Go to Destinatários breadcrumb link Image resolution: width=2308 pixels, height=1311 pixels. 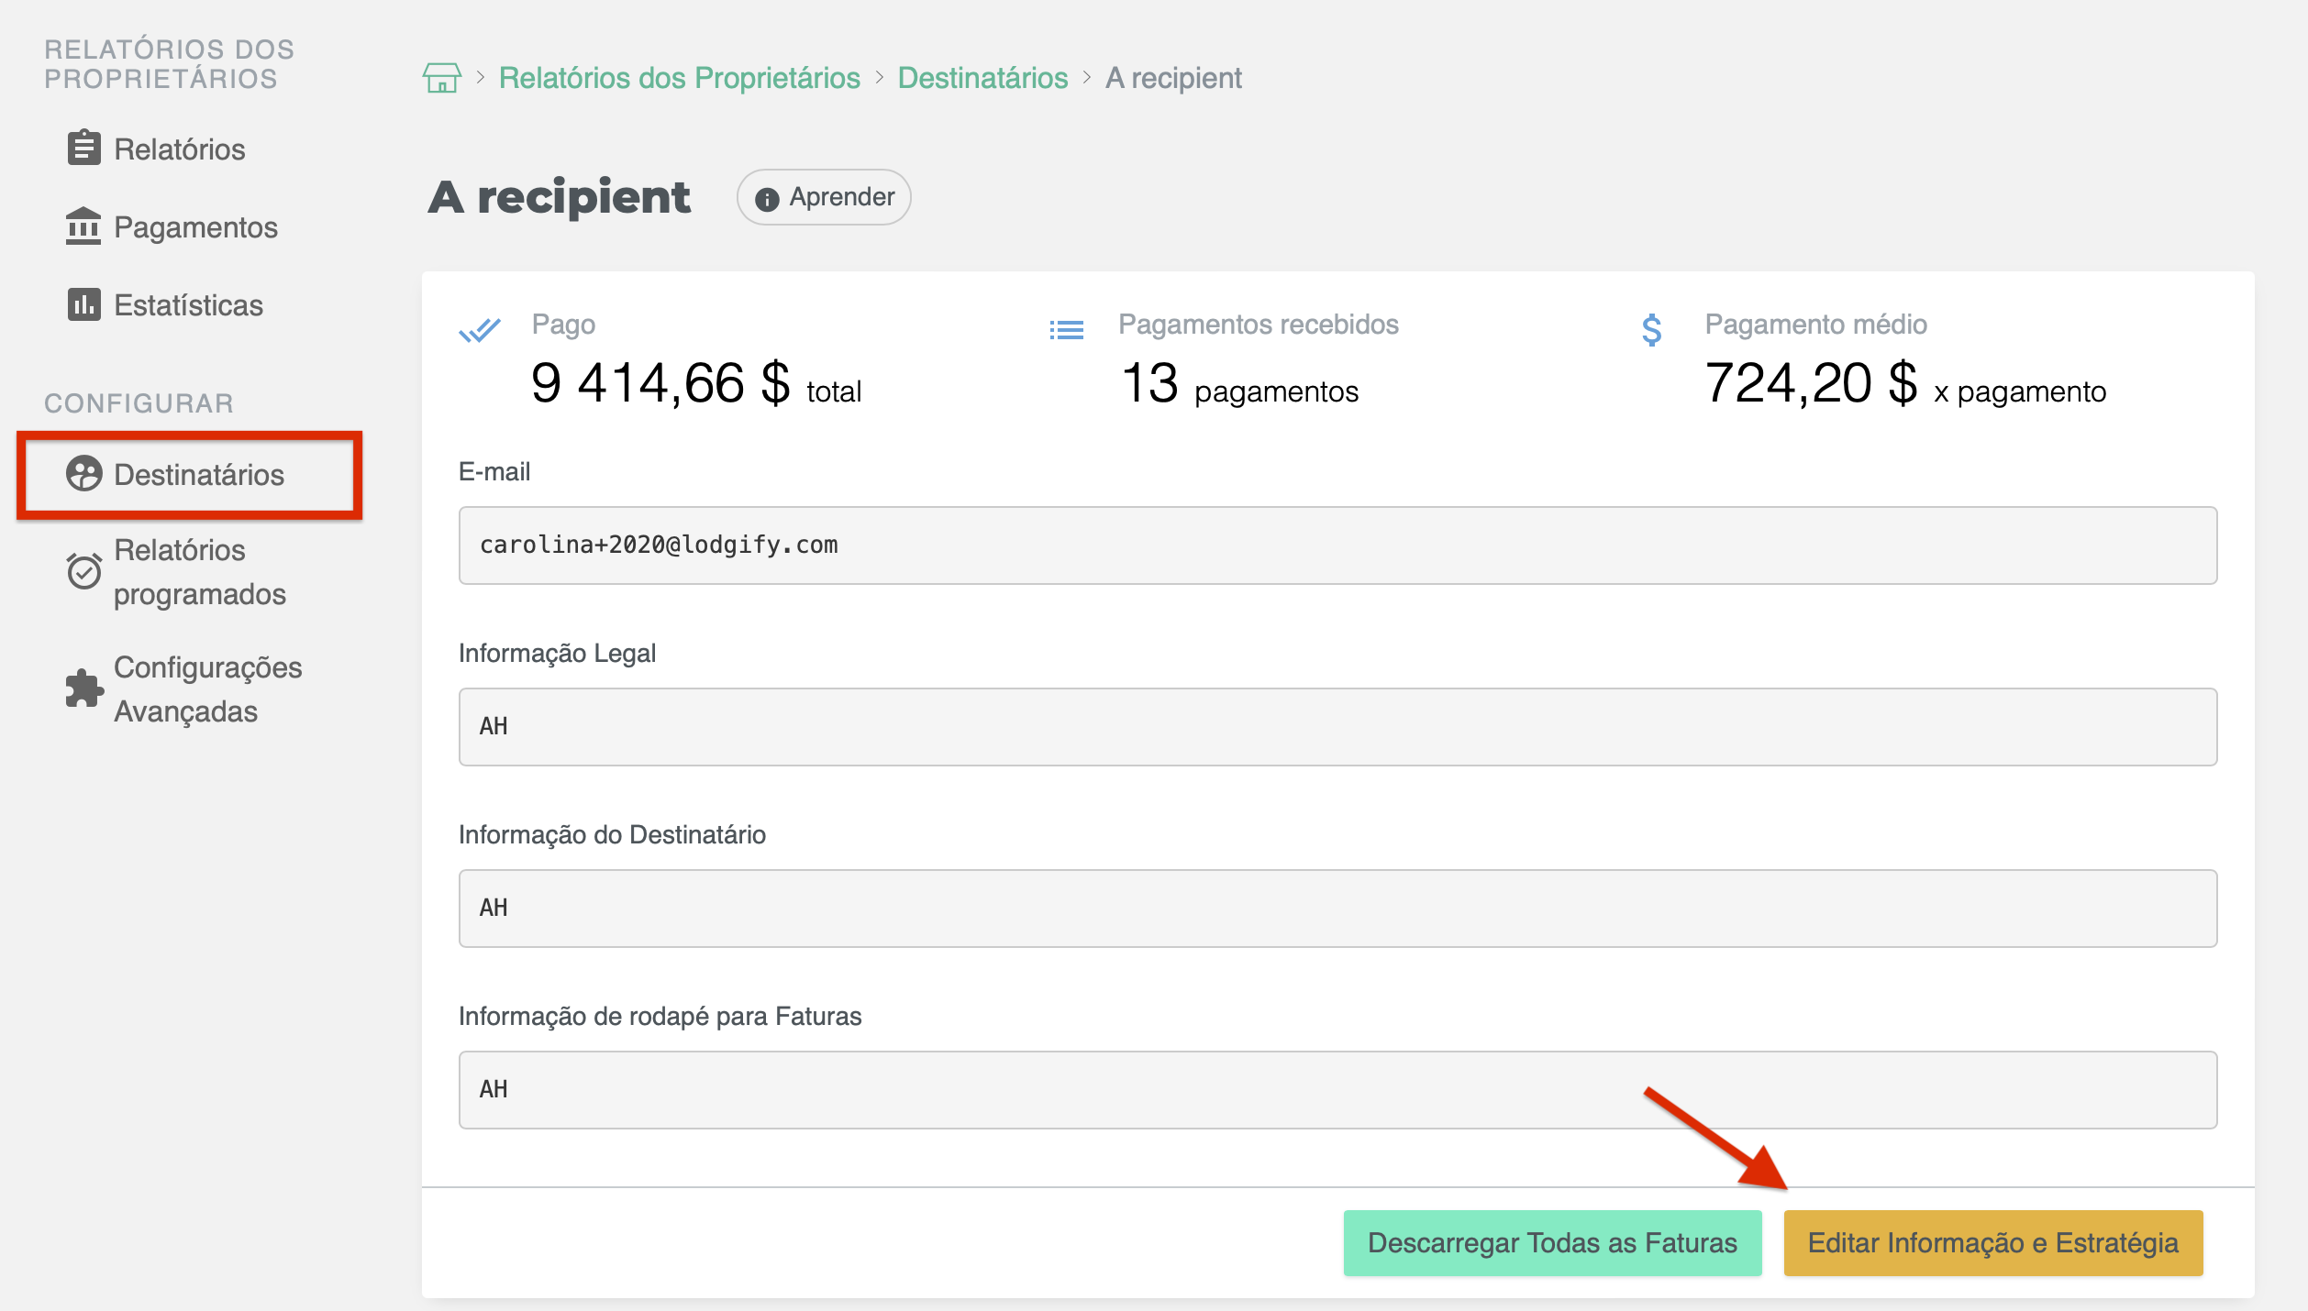click(982, 78)
